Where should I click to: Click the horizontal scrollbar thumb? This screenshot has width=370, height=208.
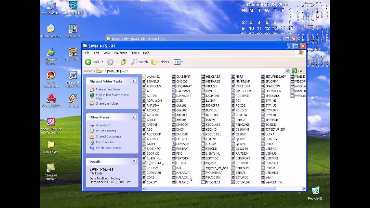211,189
